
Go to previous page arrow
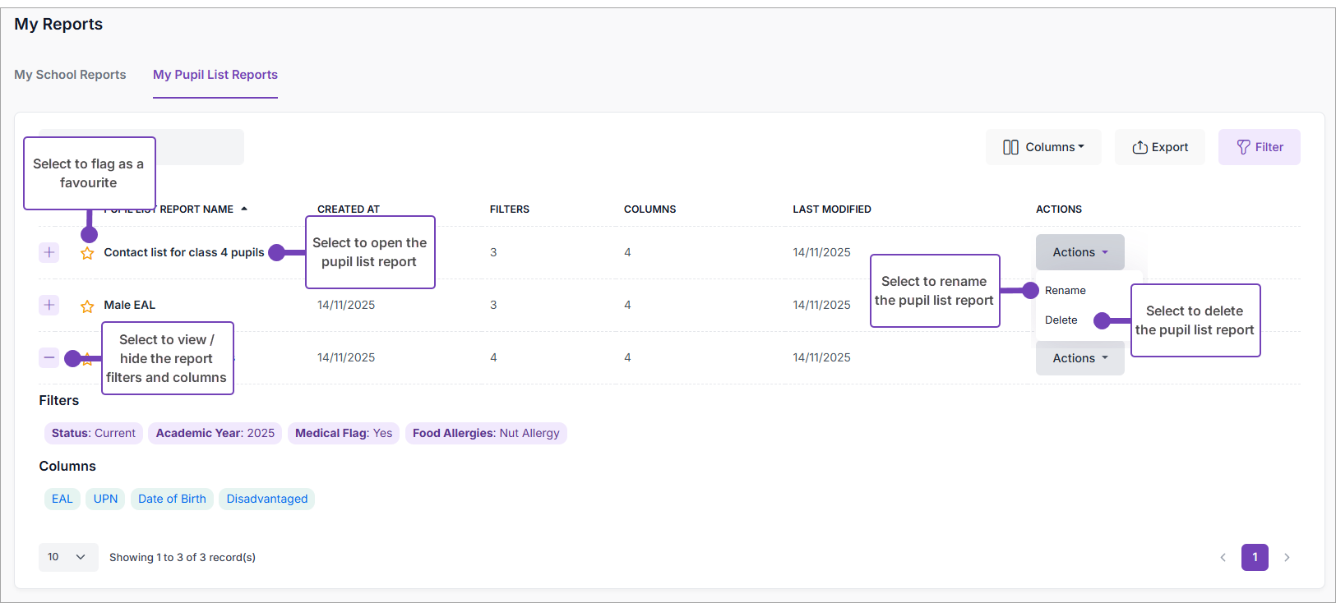click(x=1223, y=558)
